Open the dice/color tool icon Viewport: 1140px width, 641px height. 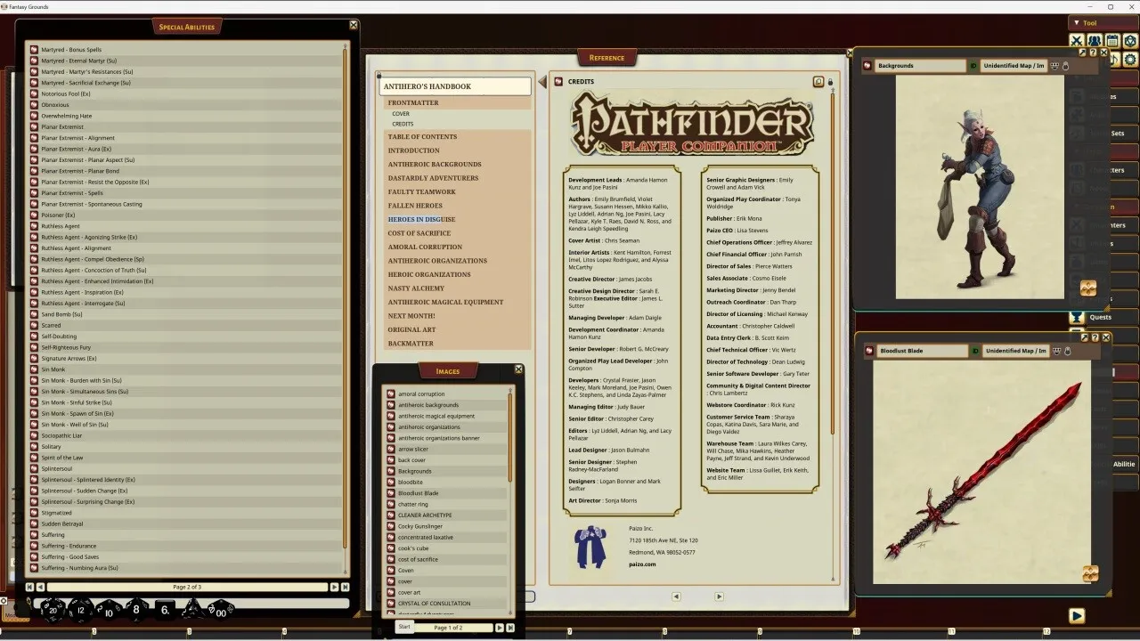pos(1130,41)
